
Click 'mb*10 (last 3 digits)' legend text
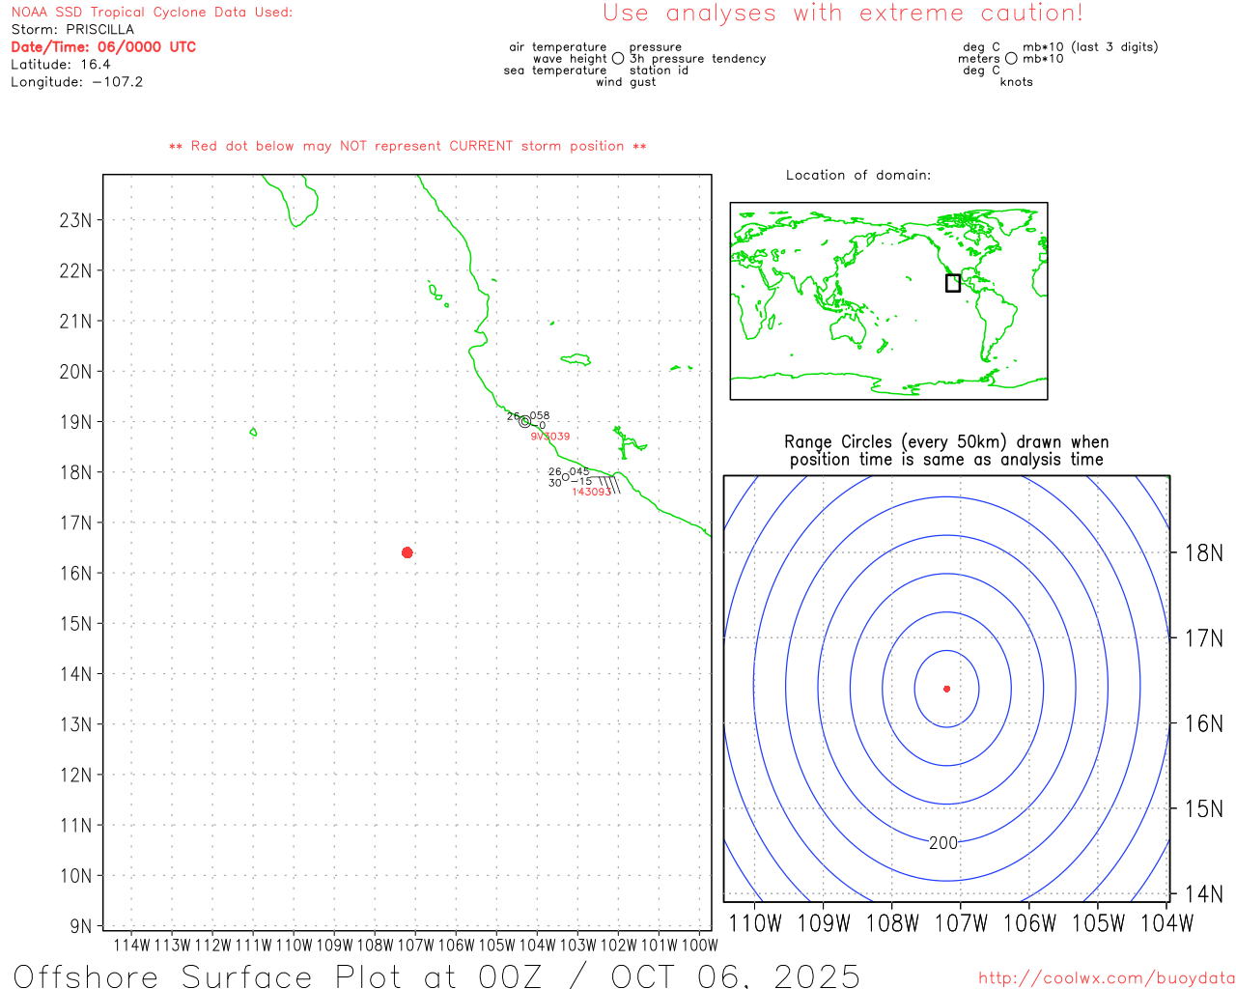(1090, 47)
